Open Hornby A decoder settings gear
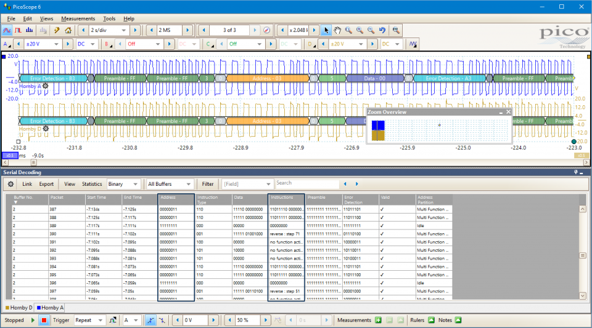 tap(45, 86)
